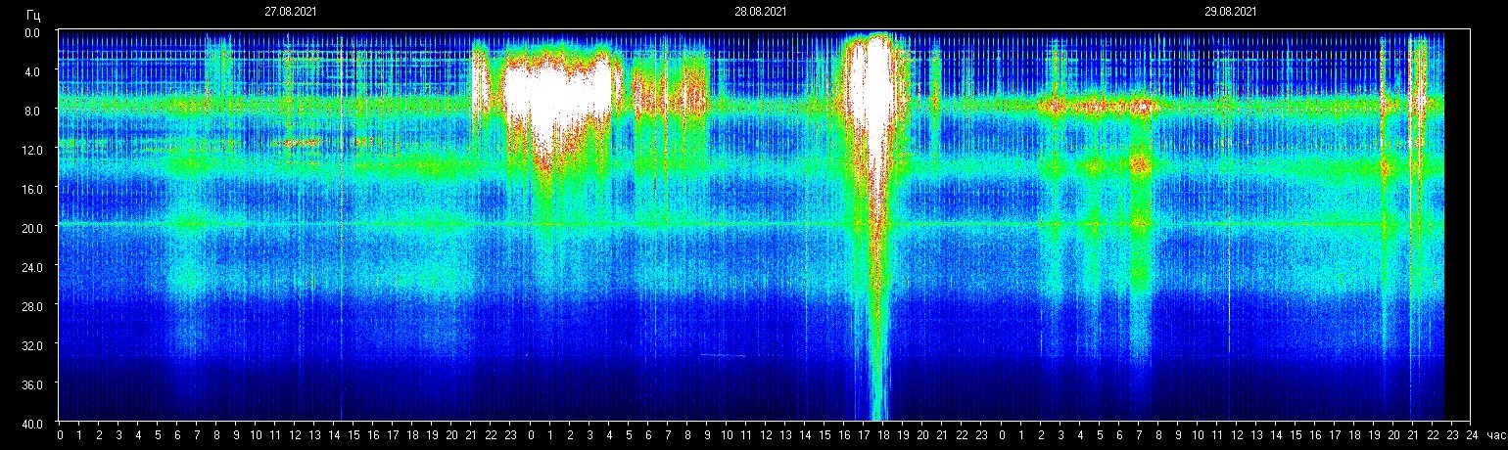Click the 8.0 frequency axis label
This screenshot has width=1508, height=450.
coord(33,111)
